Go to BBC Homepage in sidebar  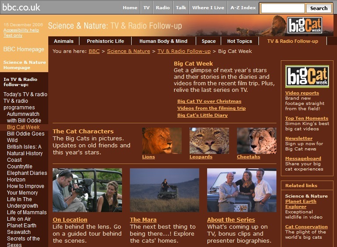[24, 49]
